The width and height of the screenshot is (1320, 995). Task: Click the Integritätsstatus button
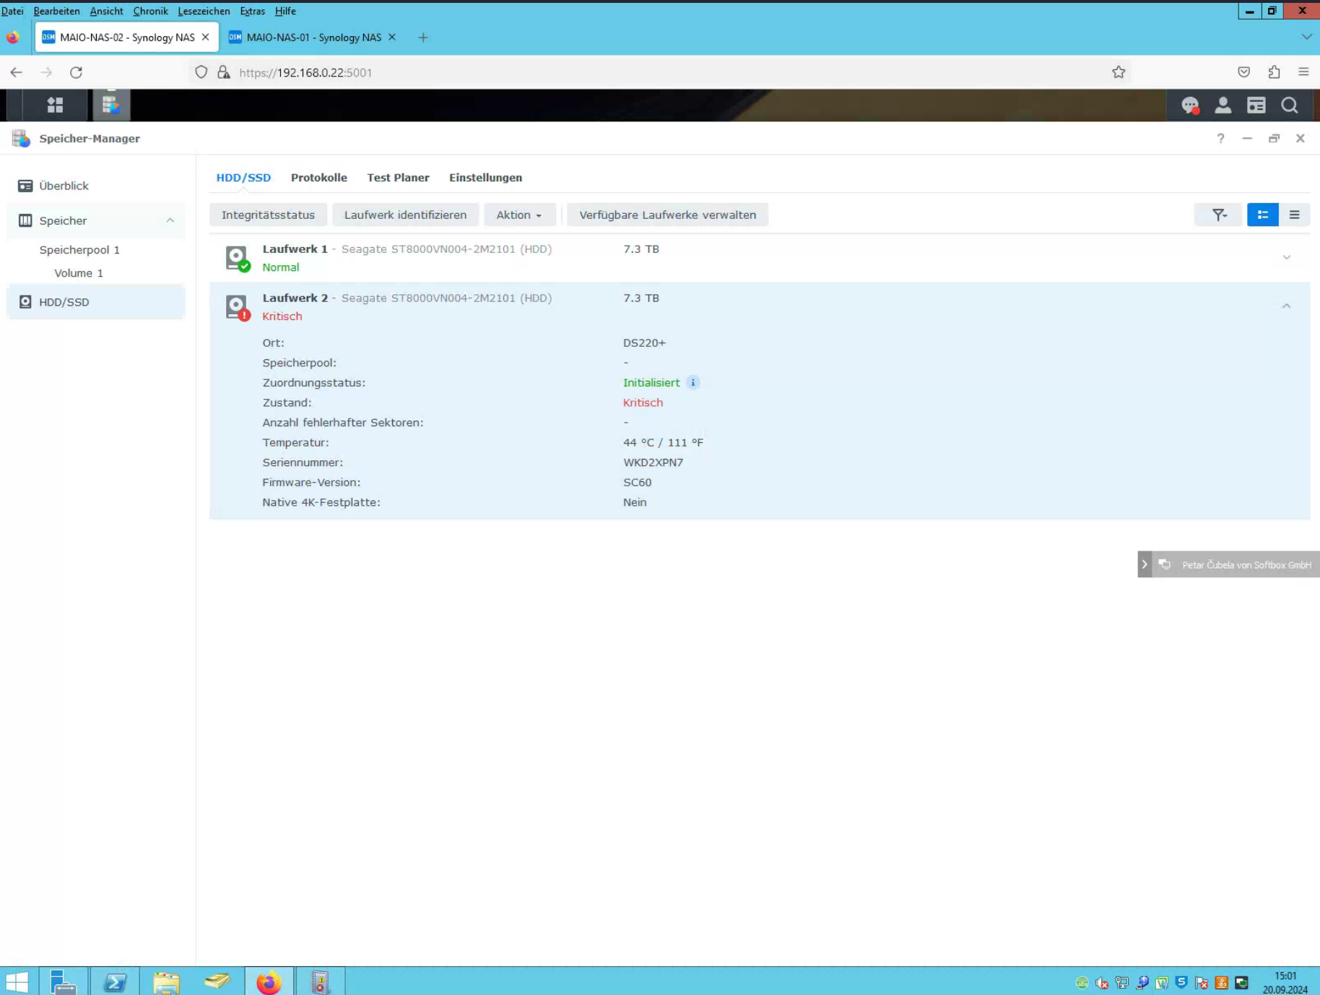click(268, 215)
